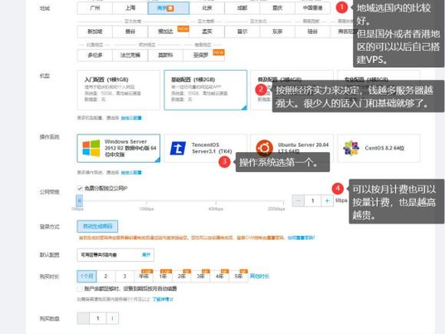Enable auto-renew checkbox for low balance
445x334 pixels.
tap(80, 288)
